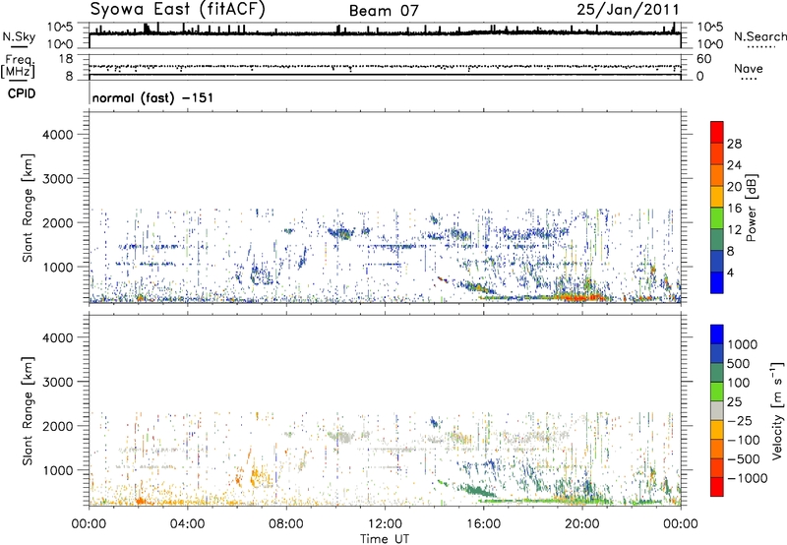787x545 pixels.
Task: Click the 'Slant Range [km]' label of velocity panel
Action: click(28, 410)
